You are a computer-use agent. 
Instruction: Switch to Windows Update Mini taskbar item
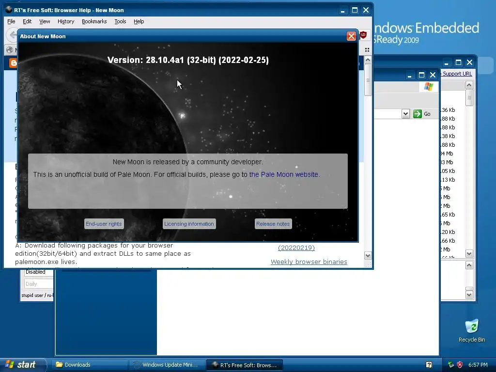[x=167, y=365]
